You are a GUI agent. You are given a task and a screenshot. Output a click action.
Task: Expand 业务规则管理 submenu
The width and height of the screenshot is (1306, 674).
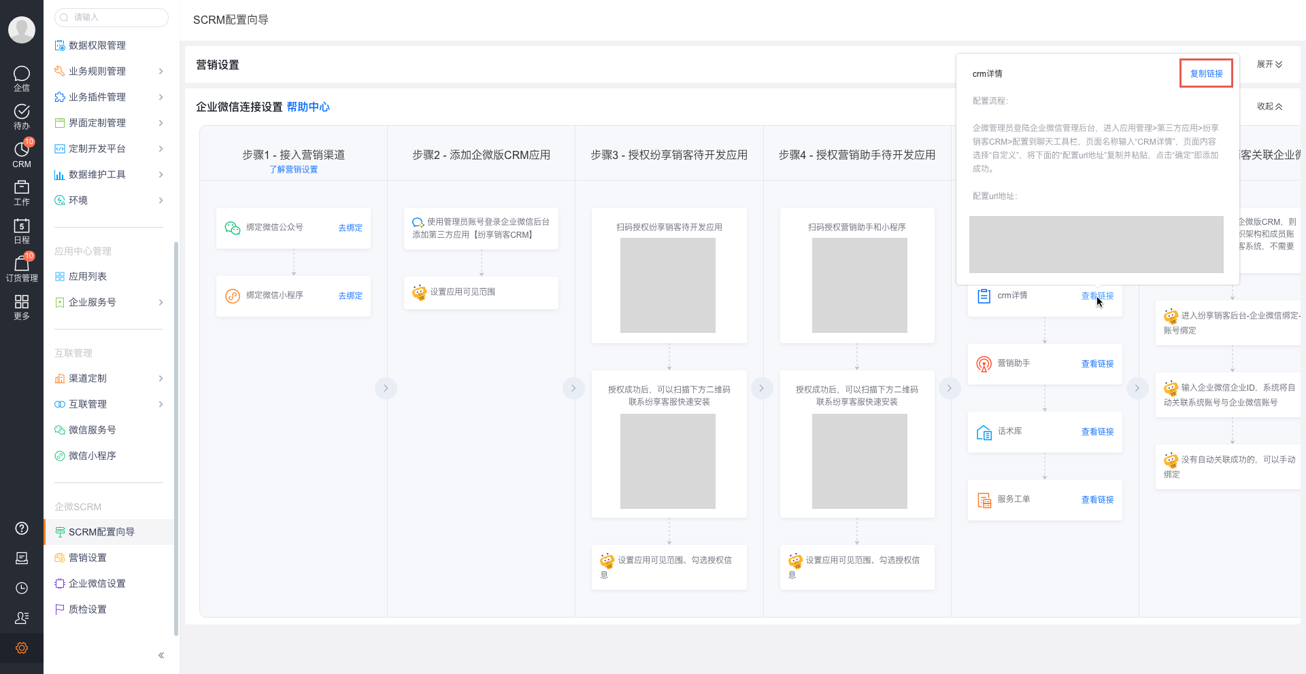(x=161, y=71)
